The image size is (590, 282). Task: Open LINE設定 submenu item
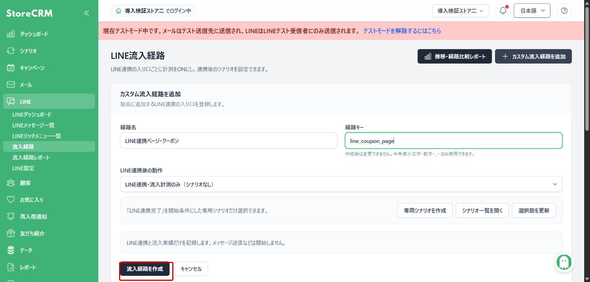[x=23, y=168]
